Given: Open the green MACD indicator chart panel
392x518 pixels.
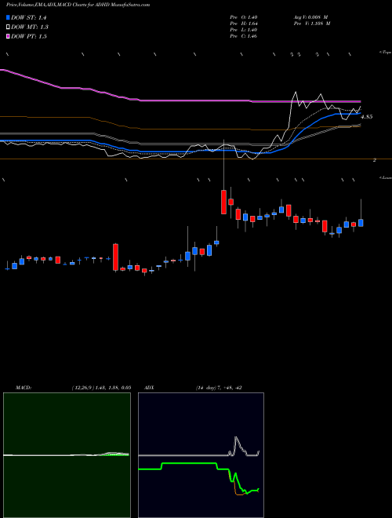Looking at the screenshot, I should click(x=67, y=455).
